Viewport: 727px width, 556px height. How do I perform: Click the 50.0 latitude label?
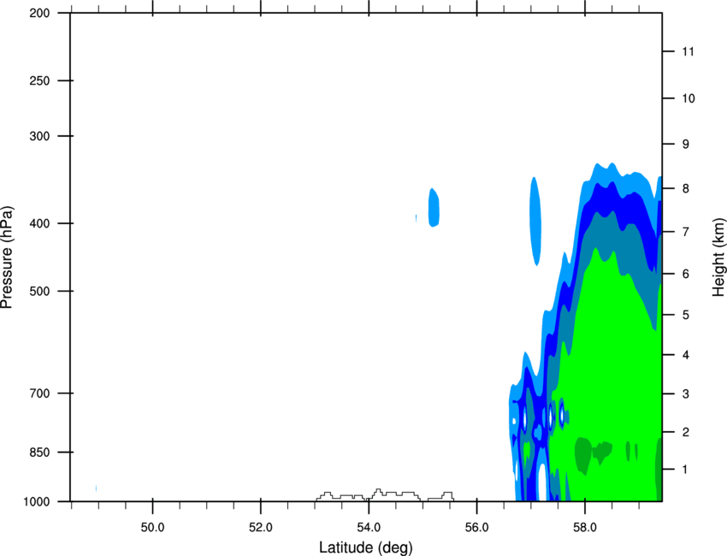pos(152,528)
